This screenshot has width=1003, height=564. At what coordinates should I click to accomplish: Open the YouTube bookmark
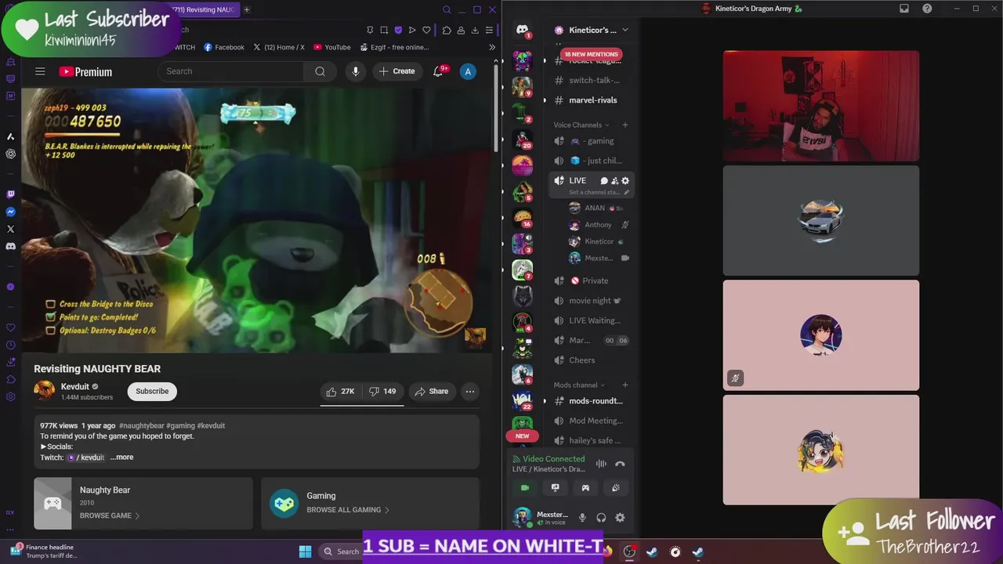(331, 47)
